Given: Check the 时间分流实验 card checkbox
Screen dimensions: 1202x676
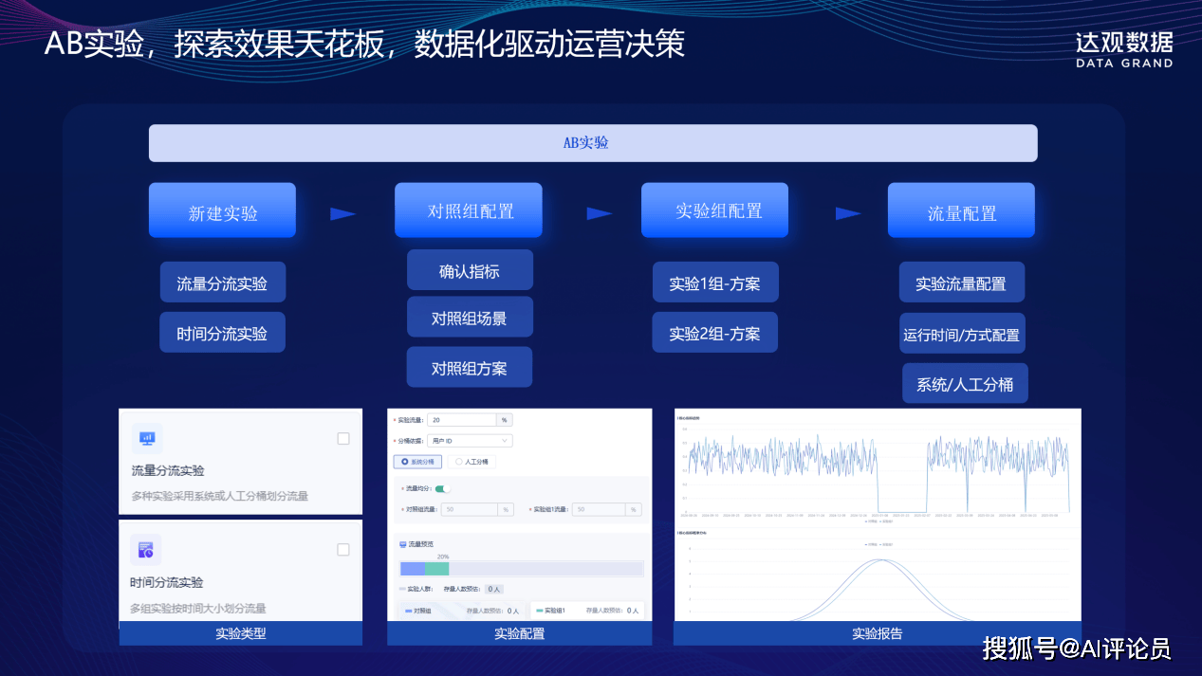Looking at the screenshot, I should (343, 549).
